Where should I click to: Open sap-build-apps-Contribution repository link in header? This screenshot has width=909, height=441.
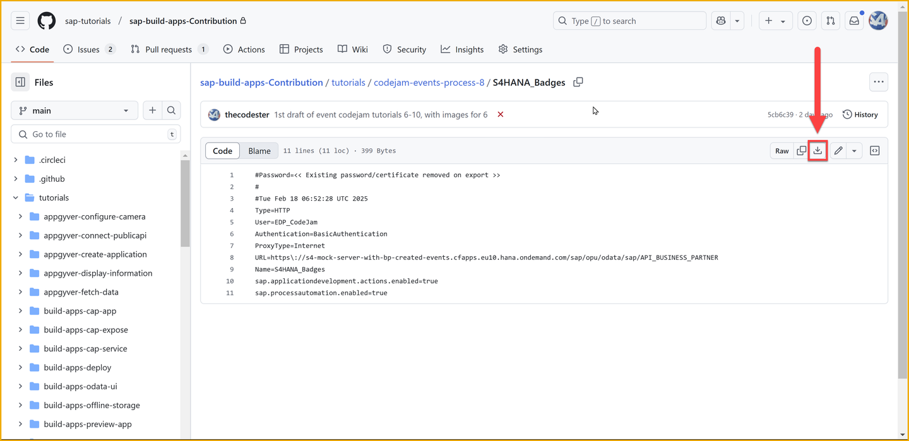click(x=183, y=21)
